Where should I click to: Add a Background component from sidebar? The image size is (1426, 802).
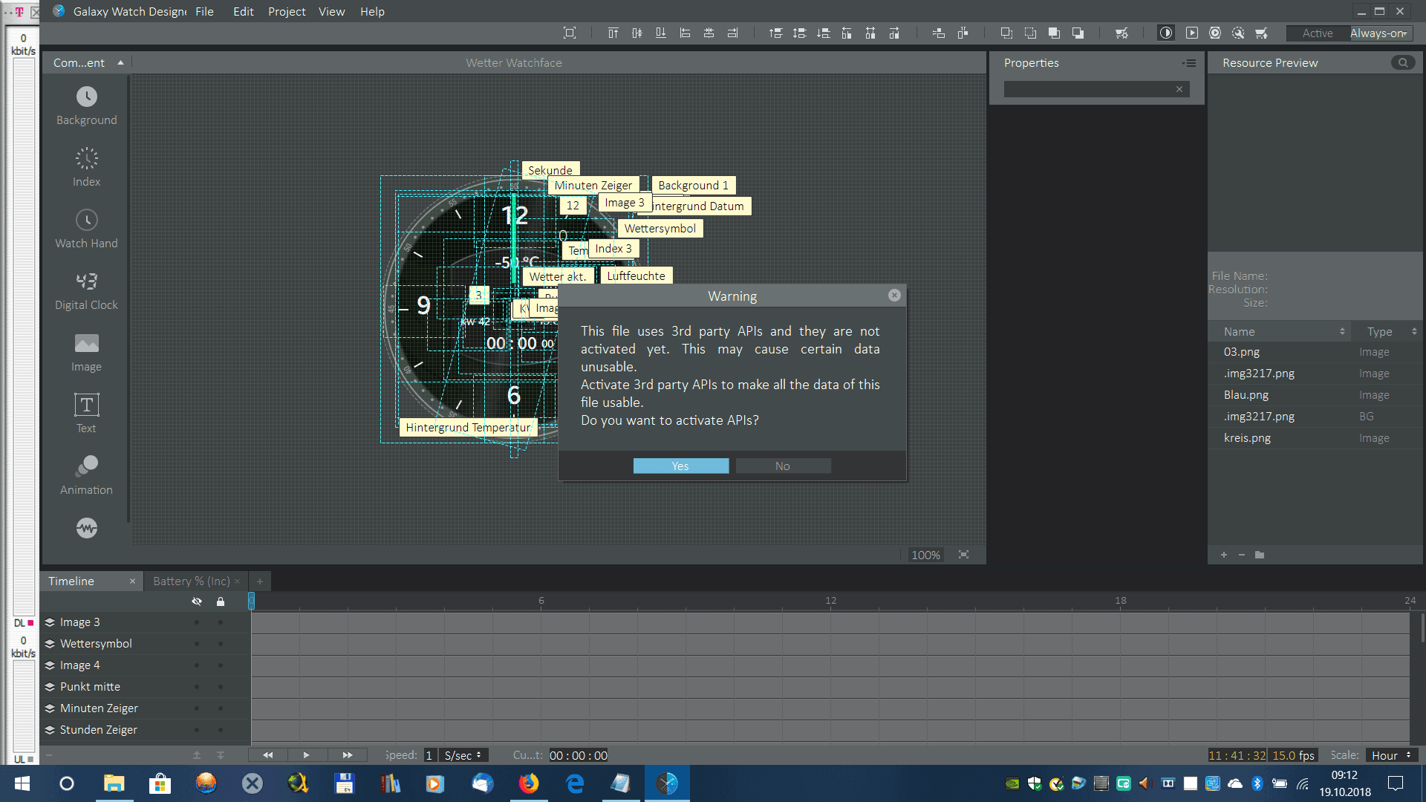pos(86,106)
